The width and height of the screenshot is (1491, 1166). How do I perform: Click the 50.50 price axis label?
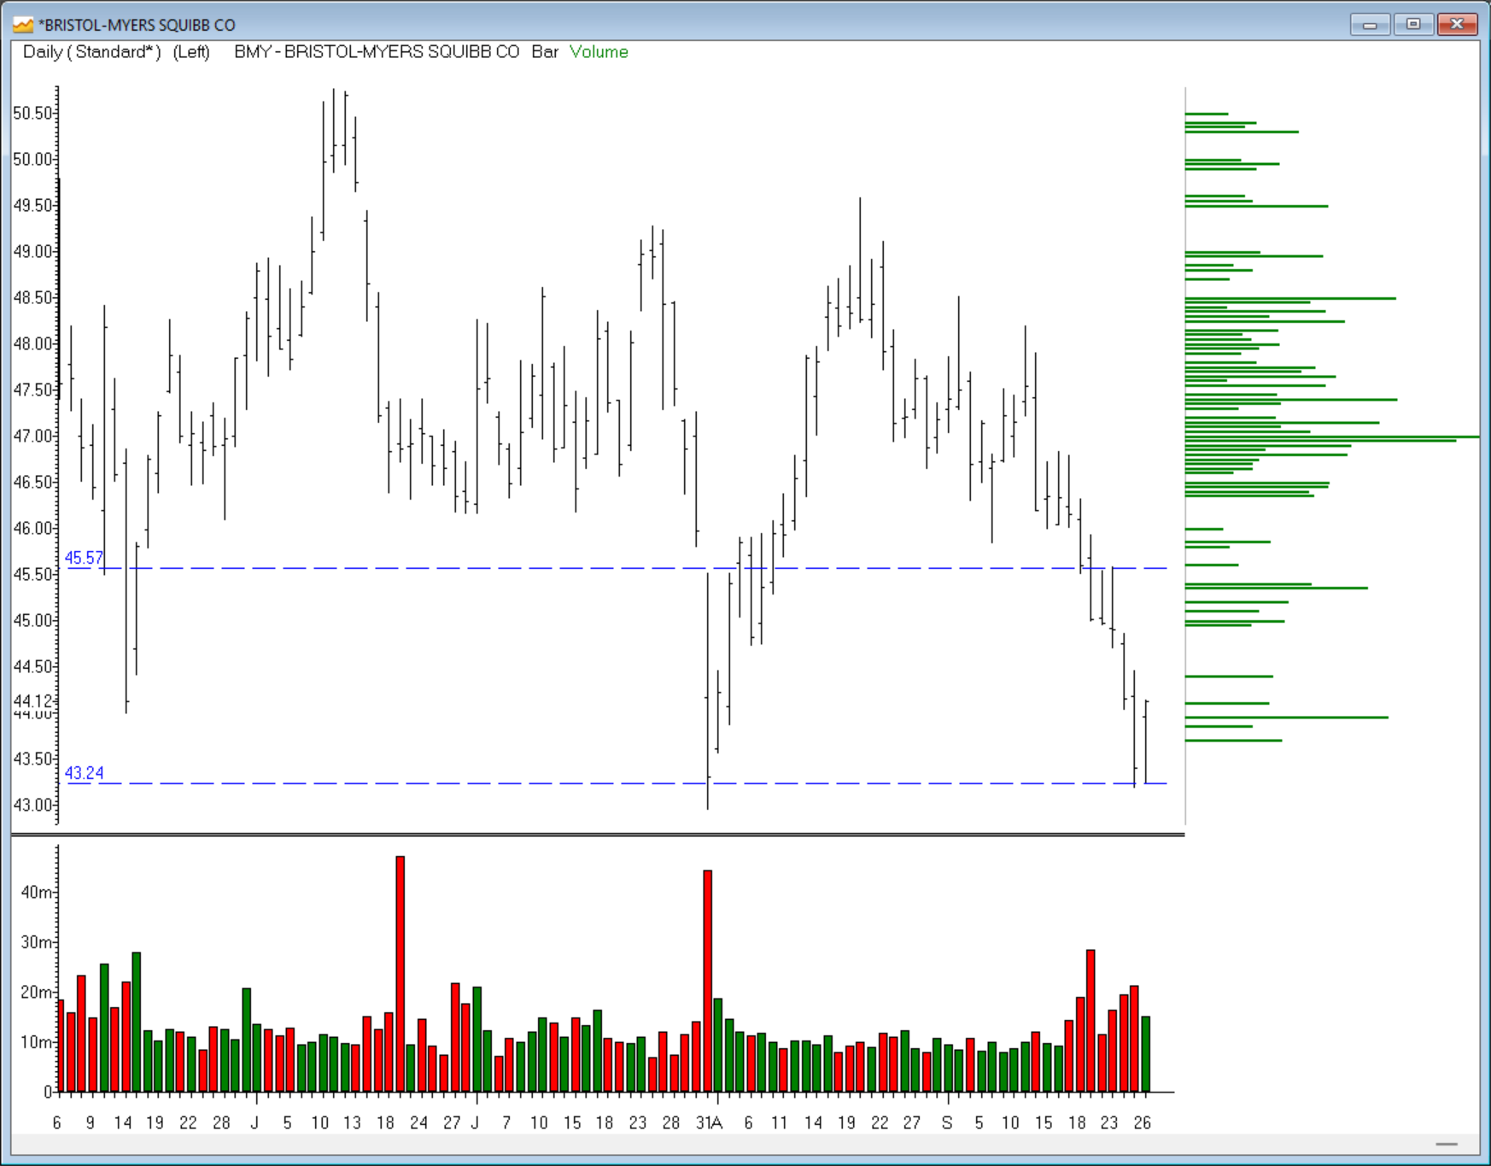coord(32,113)
